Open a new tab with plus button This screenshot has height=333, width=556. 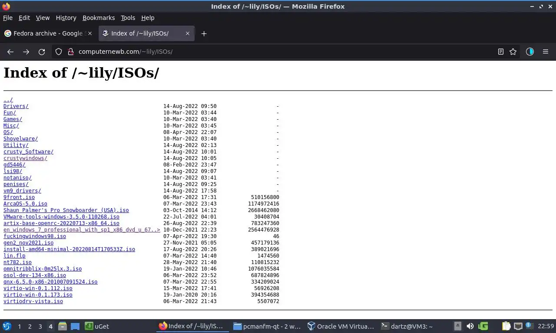(x=204, y=33)
